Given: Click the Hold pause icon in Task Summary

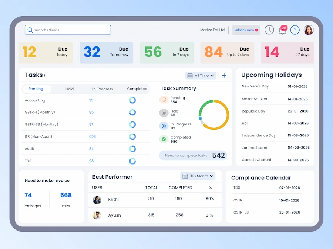Looking at the screenshot, I should click(164, 113).
